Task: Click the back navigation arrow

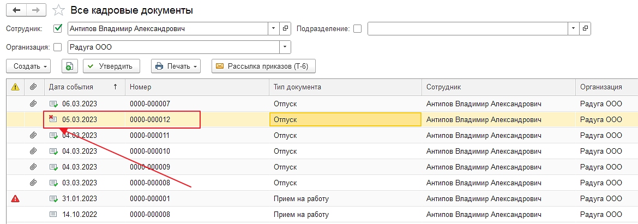Action: (16, 10)
